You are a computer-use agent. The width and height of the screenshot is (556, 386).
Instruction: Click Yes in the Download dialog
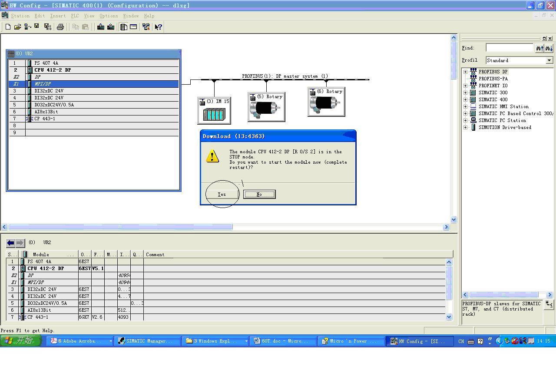coord(222,194)
